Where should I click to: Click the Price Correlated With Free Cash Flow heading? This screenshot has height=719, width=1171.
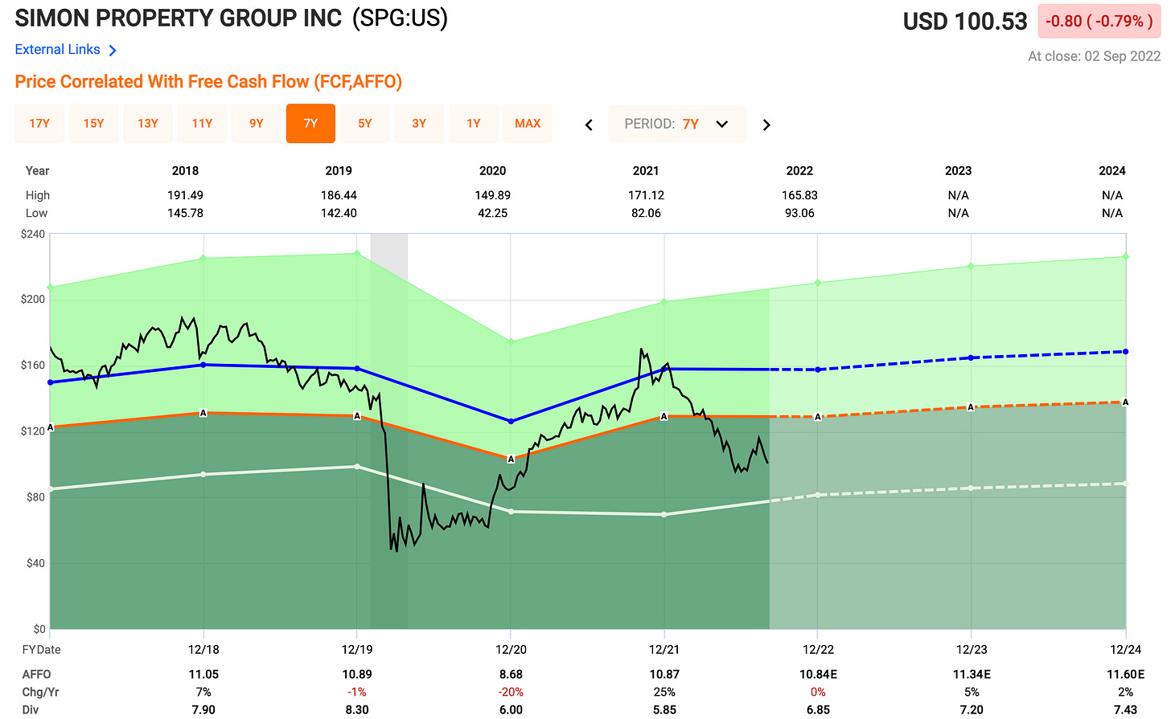(x=208, y=82)
